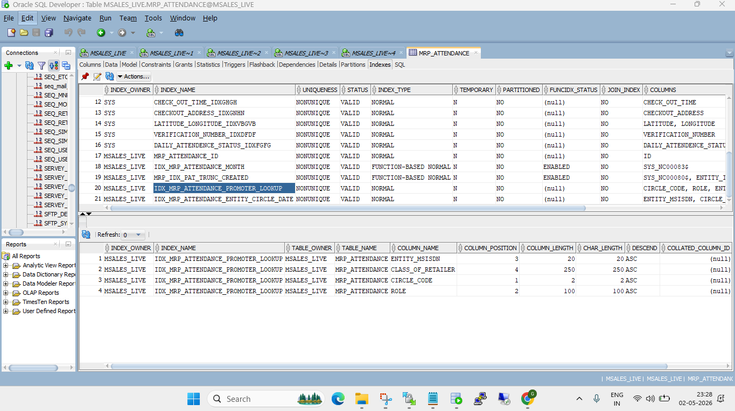Open Forward button history dropdown arrow
Image resolution: width=735 pixels, height=411 pixels.
(133, 33)
